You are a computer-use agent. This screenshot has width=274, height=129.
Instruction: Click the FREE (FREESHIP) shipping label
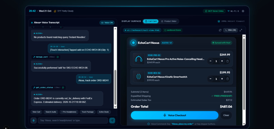(x=222, y=96)
